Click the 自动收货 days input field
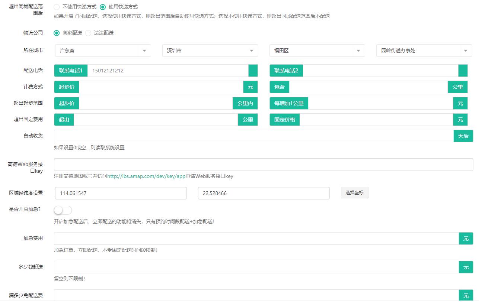The image size is (479, 302). (x=253, y=136)
